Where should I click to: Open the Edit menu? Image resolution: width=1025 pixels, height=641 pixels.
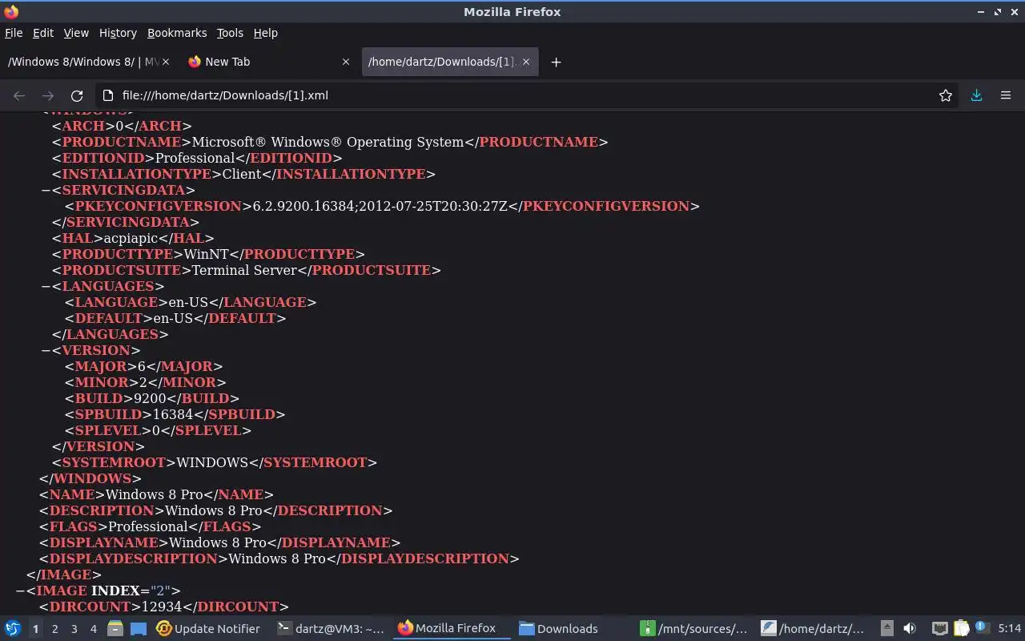43,33
